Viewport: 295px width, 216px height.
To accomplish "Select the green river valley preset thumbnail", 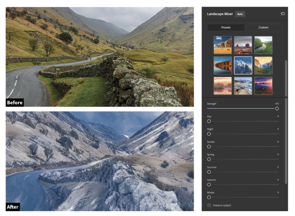I will 263,45.
